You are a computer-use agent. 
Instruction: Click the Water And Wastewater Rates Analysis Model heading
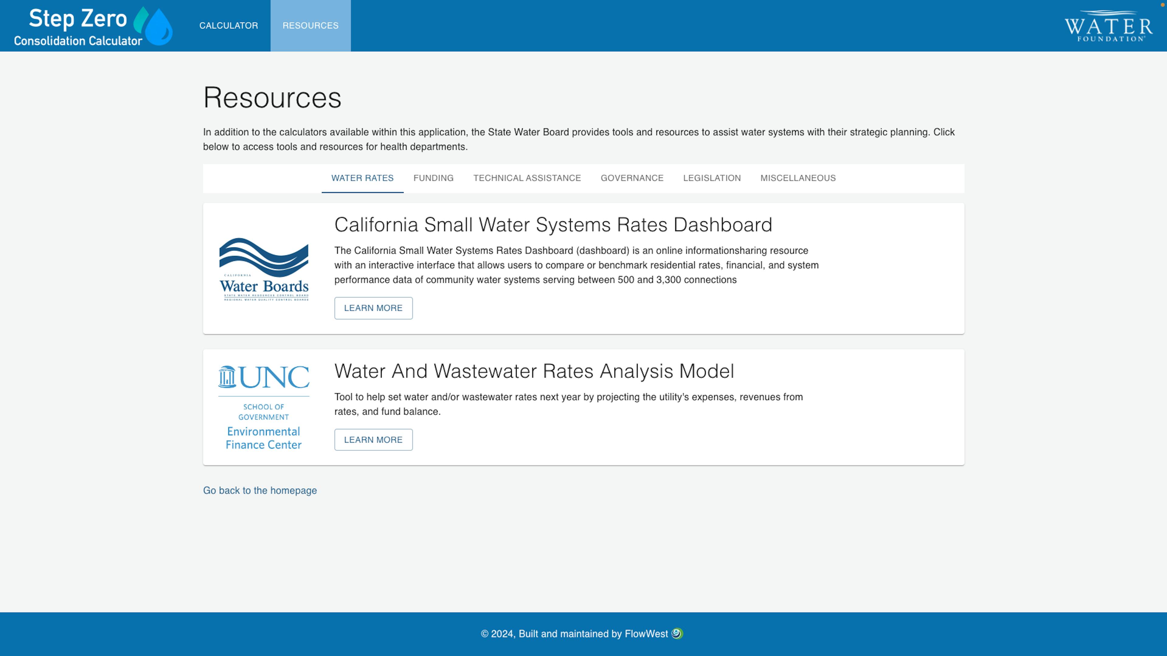pyautogui.click(x=534, y=371)
